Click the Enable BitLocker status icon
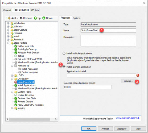Image resolution: width=148 pixels, height=133 pixels. click(16, 95)
